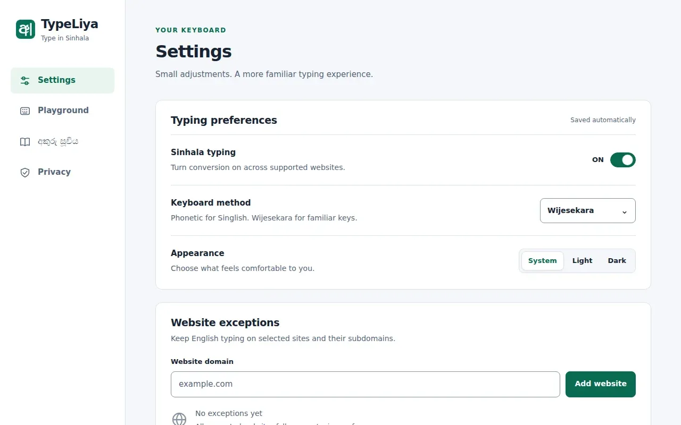681x425 pixels.
Task: Focus the Website domain input field
Action: 365,384
